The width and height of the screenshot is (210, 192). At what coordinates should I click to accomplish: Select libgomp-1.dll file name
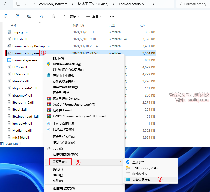point(22,95)
